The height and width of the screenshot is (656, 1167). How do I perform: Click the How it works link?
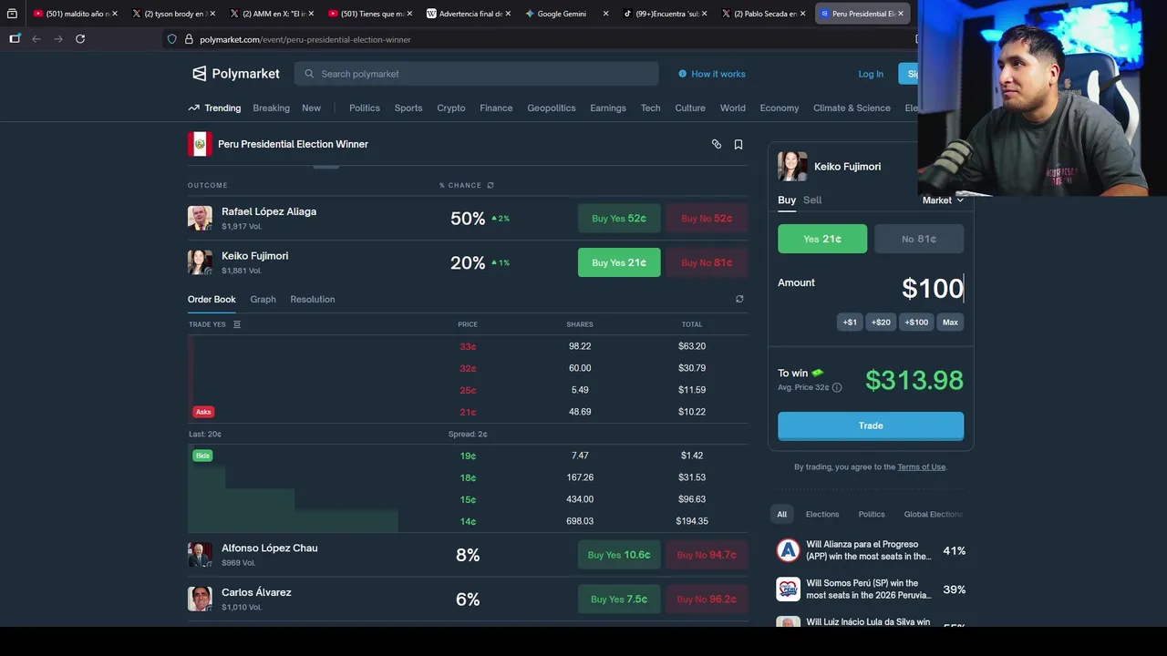click(x=718, y=74)
